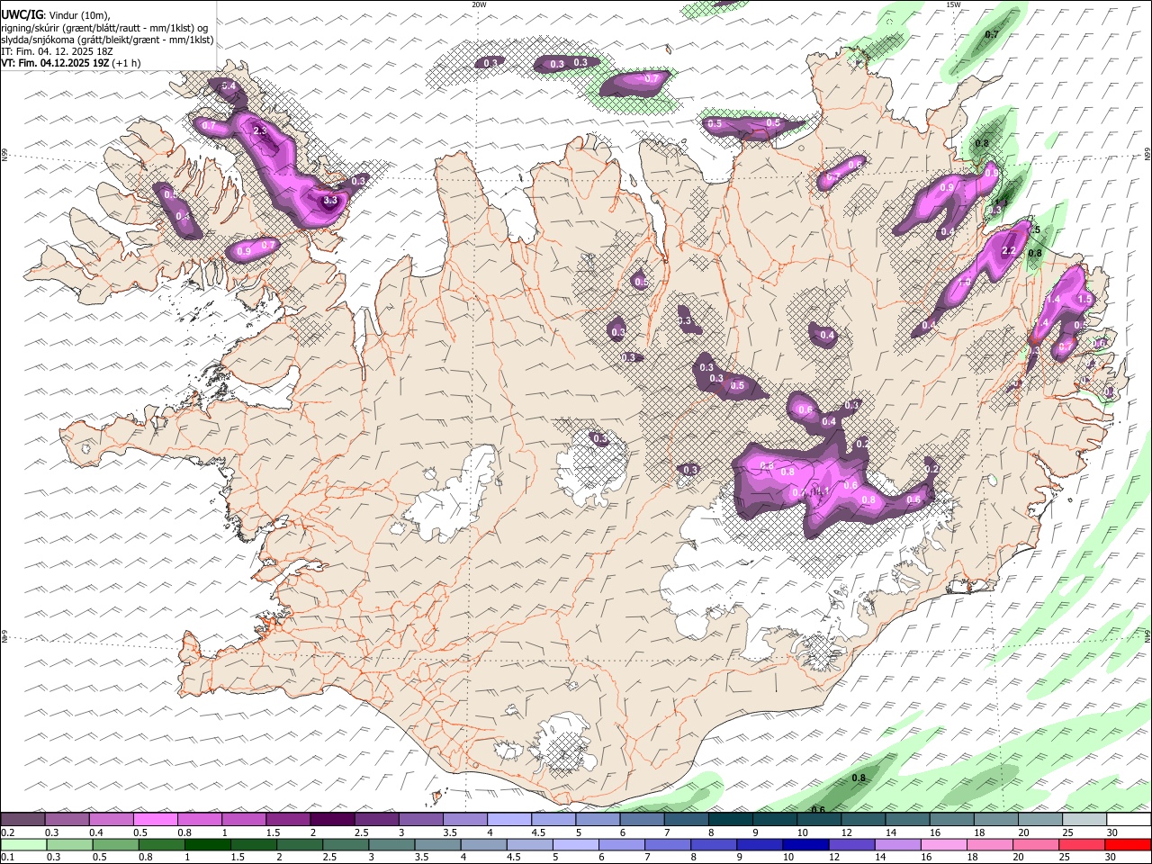Select the deep navy blue 10 legend swatch
The image size is (1152, 864).
805,844
